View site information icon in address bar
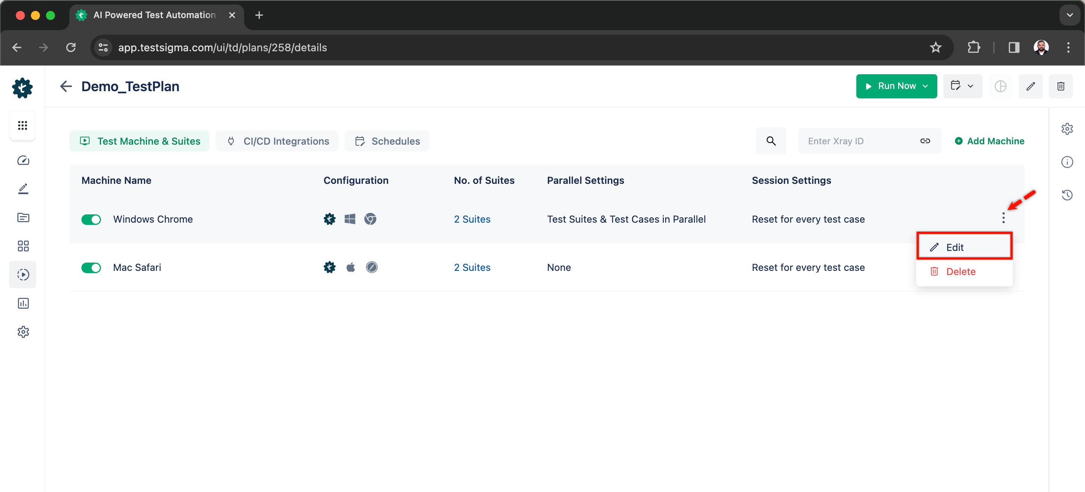Screen dimensions: 1085x492 [x=103, y=47]
